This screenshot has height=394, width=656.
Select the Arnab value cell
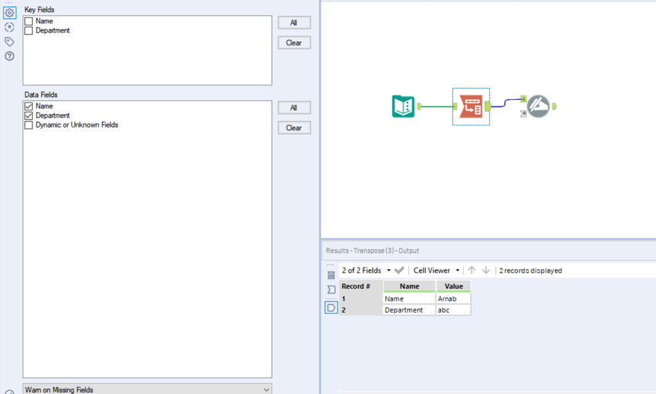pos(454,299)
